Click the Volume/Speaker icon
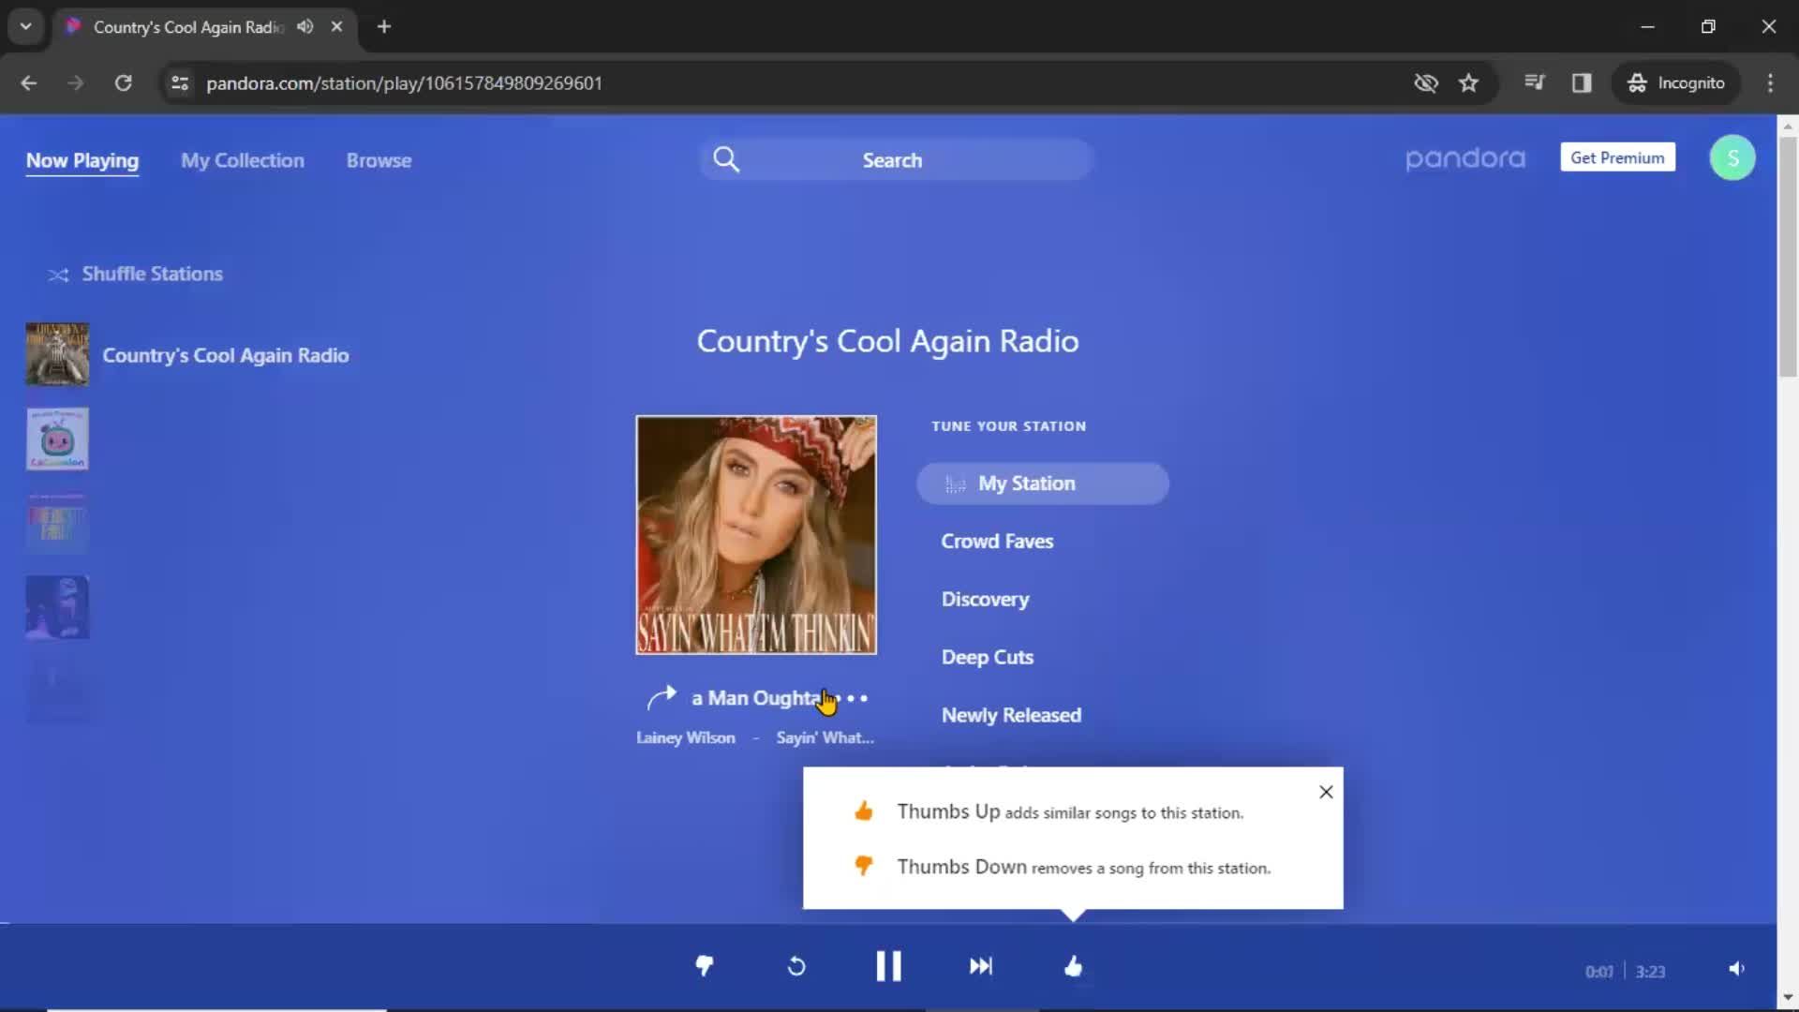 pos(1736,968)
